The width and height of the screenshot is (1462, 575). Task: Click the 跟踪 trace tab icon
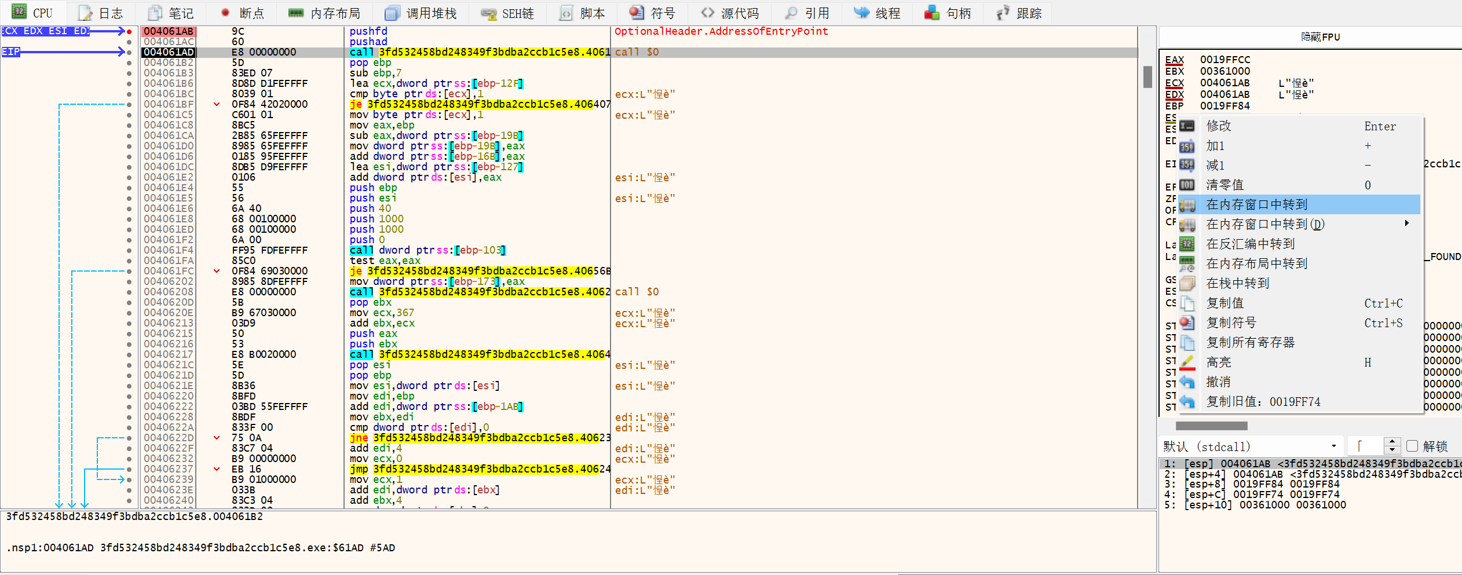(1003, 13)
